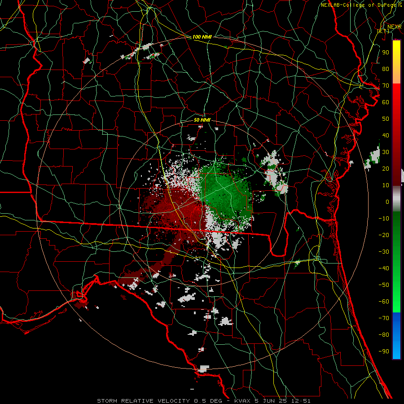Click the positive 50 value on velocity scale
Viewport: 404px width, 404px height.
[386, 119]
